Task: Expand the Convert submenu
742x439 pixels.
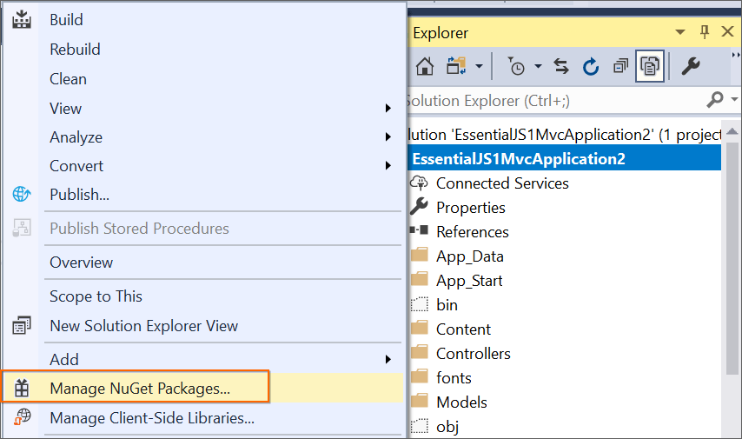Action: 388,166
